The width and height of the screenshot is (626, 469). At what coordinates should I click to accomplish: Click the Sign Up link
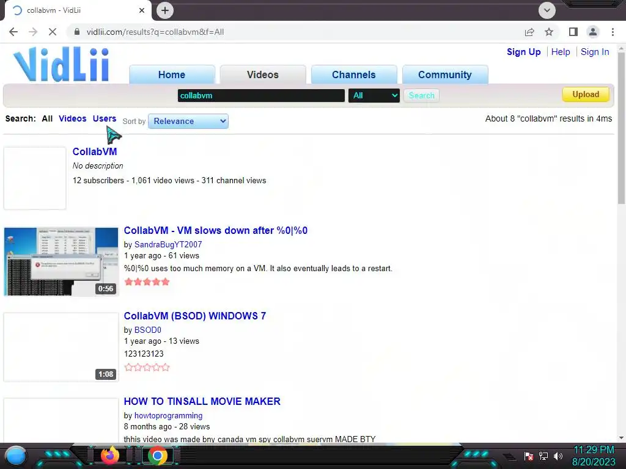click(523, 52)
